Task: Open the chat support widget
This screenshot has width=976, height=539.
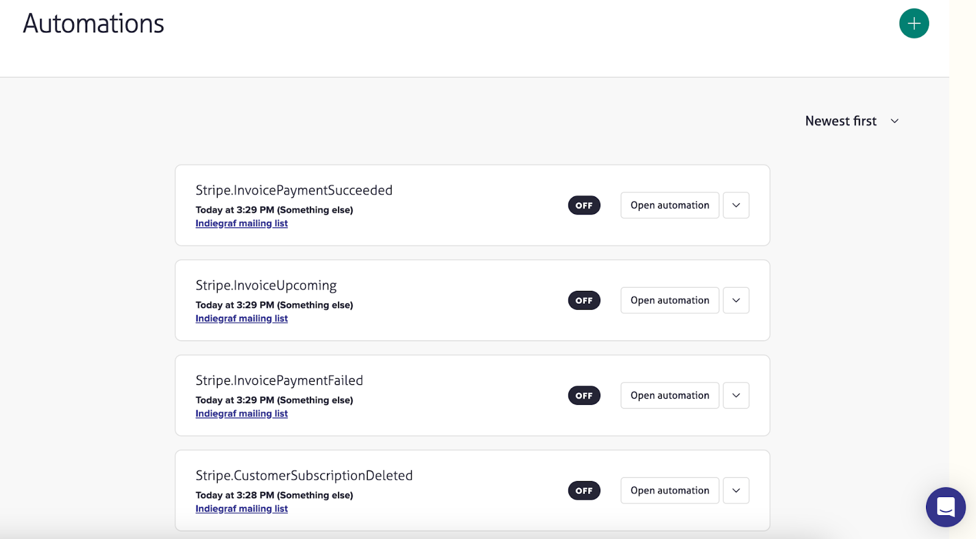Action: coord(945,507)
